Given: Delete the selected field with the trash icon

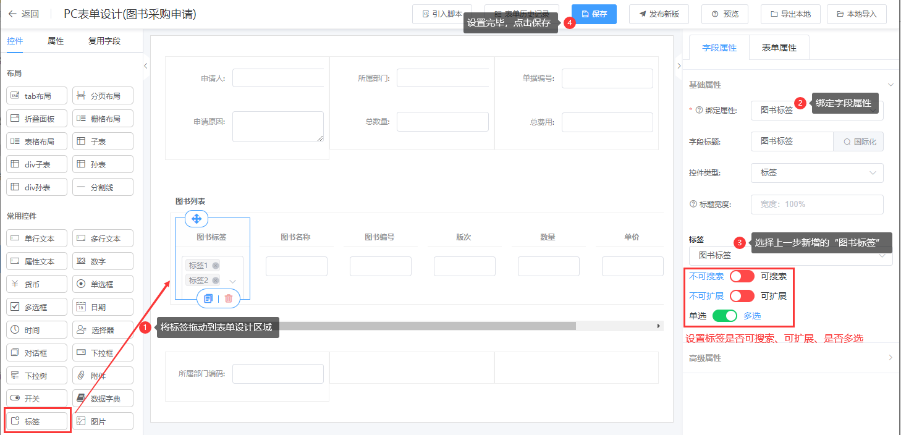Looking at the screenshot, I should tap(229, 298).
